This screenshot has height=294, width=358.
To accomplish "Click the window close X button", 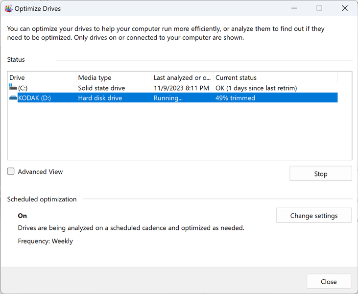I will coord(344,8).
